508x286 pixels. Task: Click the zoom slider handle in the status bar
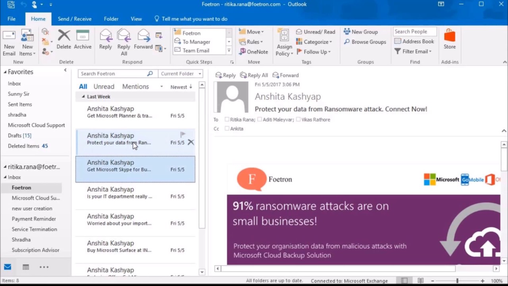point(457,281)
